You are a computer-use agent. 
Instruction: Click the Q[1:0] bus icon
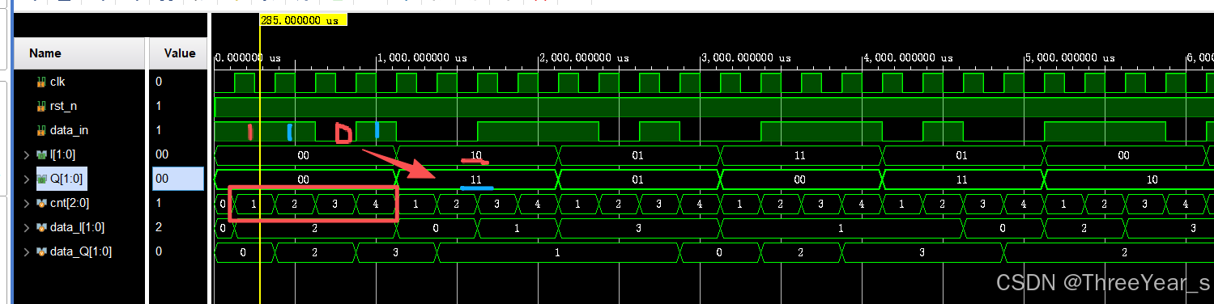[41, 179]
